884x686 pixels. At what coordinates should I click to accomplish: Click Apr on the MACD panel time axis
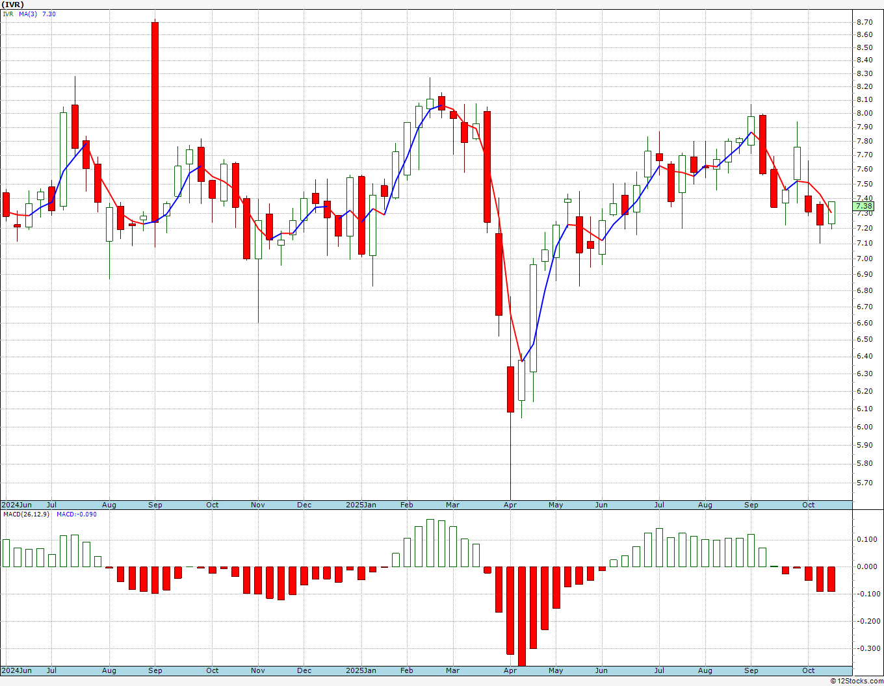(510, 670)
